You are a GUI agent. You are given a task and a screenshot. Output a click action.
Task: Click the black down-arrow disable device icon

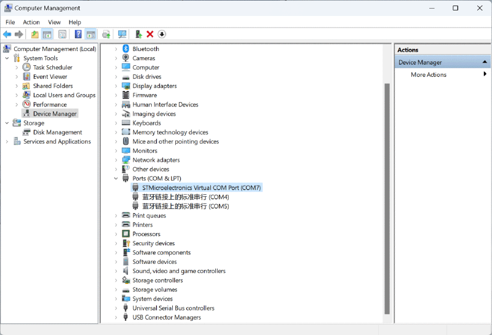[162, 34]
